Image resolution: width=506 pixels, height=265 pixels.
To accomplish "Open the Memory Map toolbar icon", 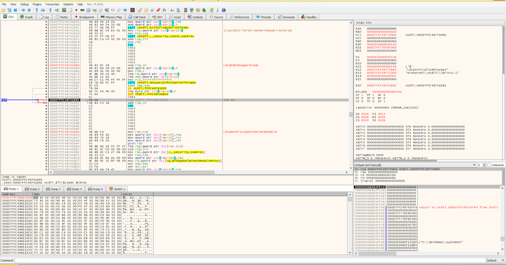I will [82, 8].
